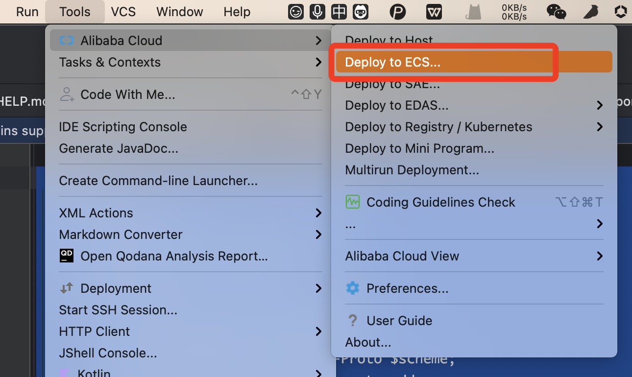Click the User Guide question icon
632x377 pixels.
pos(352,321)
